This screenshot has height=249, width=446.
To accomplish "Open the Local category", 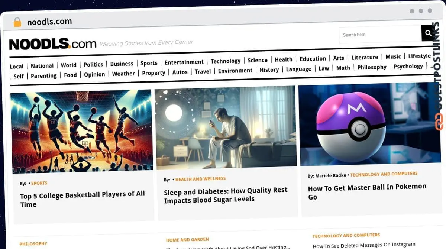I will pos(16,66).
